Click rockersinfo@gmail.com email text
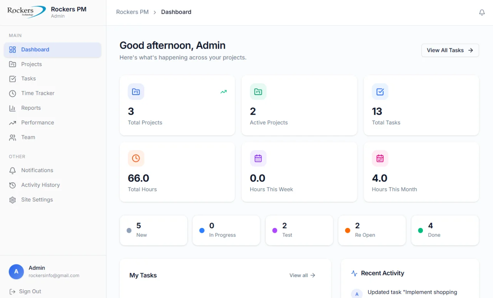 54,276
